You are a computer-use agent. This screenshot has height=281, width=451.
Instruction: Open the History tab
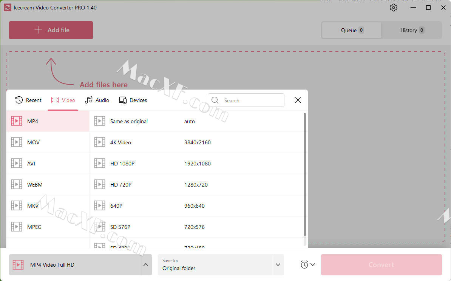(x=412, y=30)
